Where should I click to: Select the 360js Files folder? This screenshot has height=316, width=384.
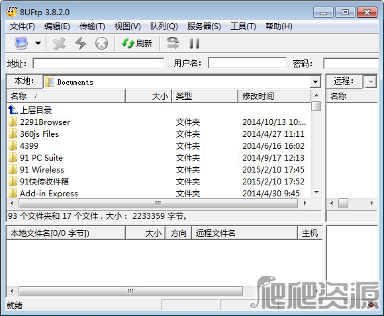[x=39, y=134]
